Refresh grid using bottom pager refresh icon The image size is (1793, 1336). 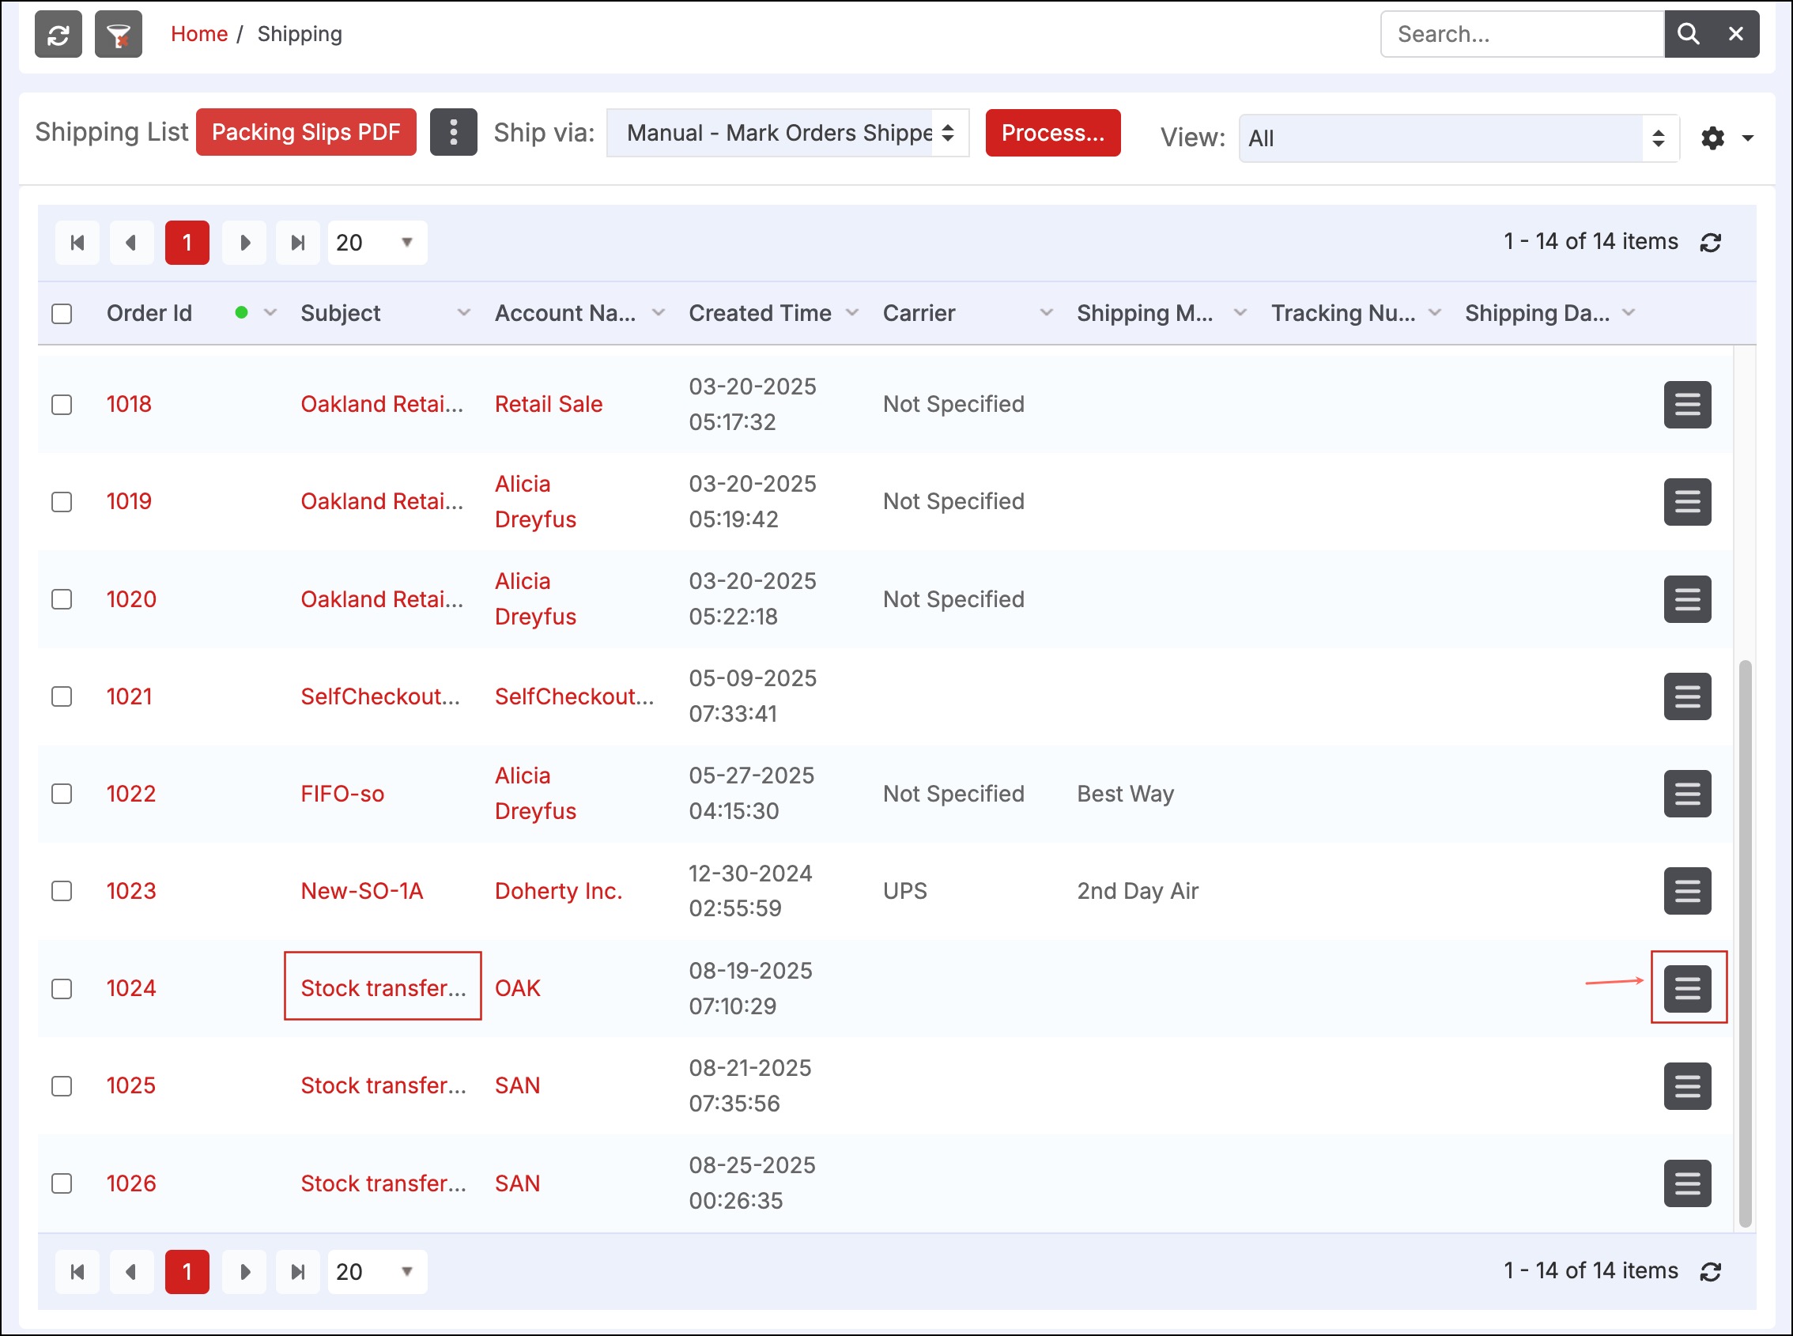pos(1711,1272)
